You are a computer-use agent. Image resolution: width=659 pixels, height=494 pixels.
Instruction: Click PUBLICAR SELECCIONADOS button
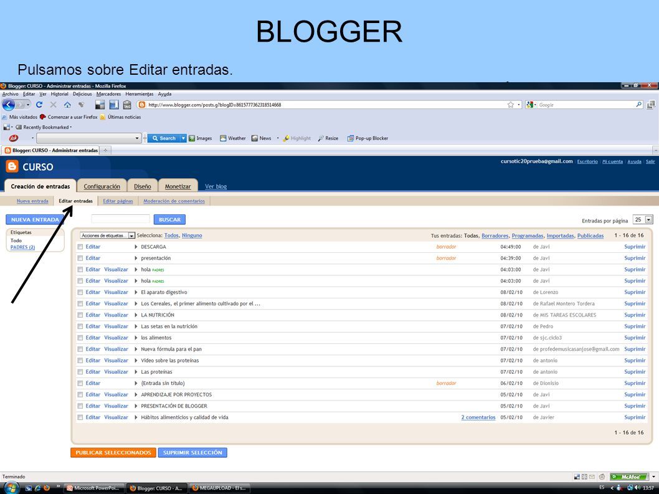coord(113,452)
